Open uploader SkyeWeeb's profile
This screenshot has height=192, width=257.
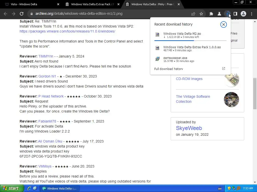point(189,128)
